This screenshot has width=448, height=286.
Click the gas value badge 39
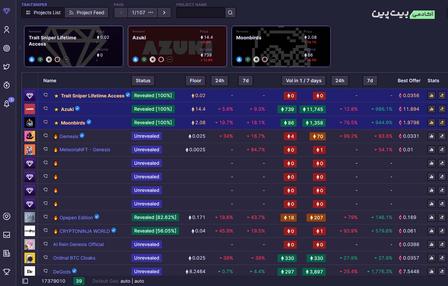(x=79, y=281)
